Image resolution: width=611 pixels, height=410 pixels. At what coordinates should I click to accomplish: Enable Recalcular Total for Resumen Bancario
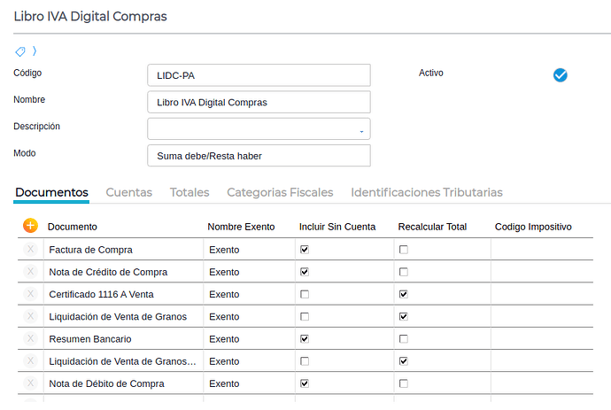[404, 338]
